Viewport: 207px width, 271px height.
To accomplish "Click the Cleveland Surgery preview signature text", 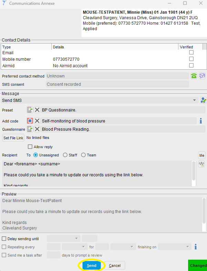I will (20, 228).
